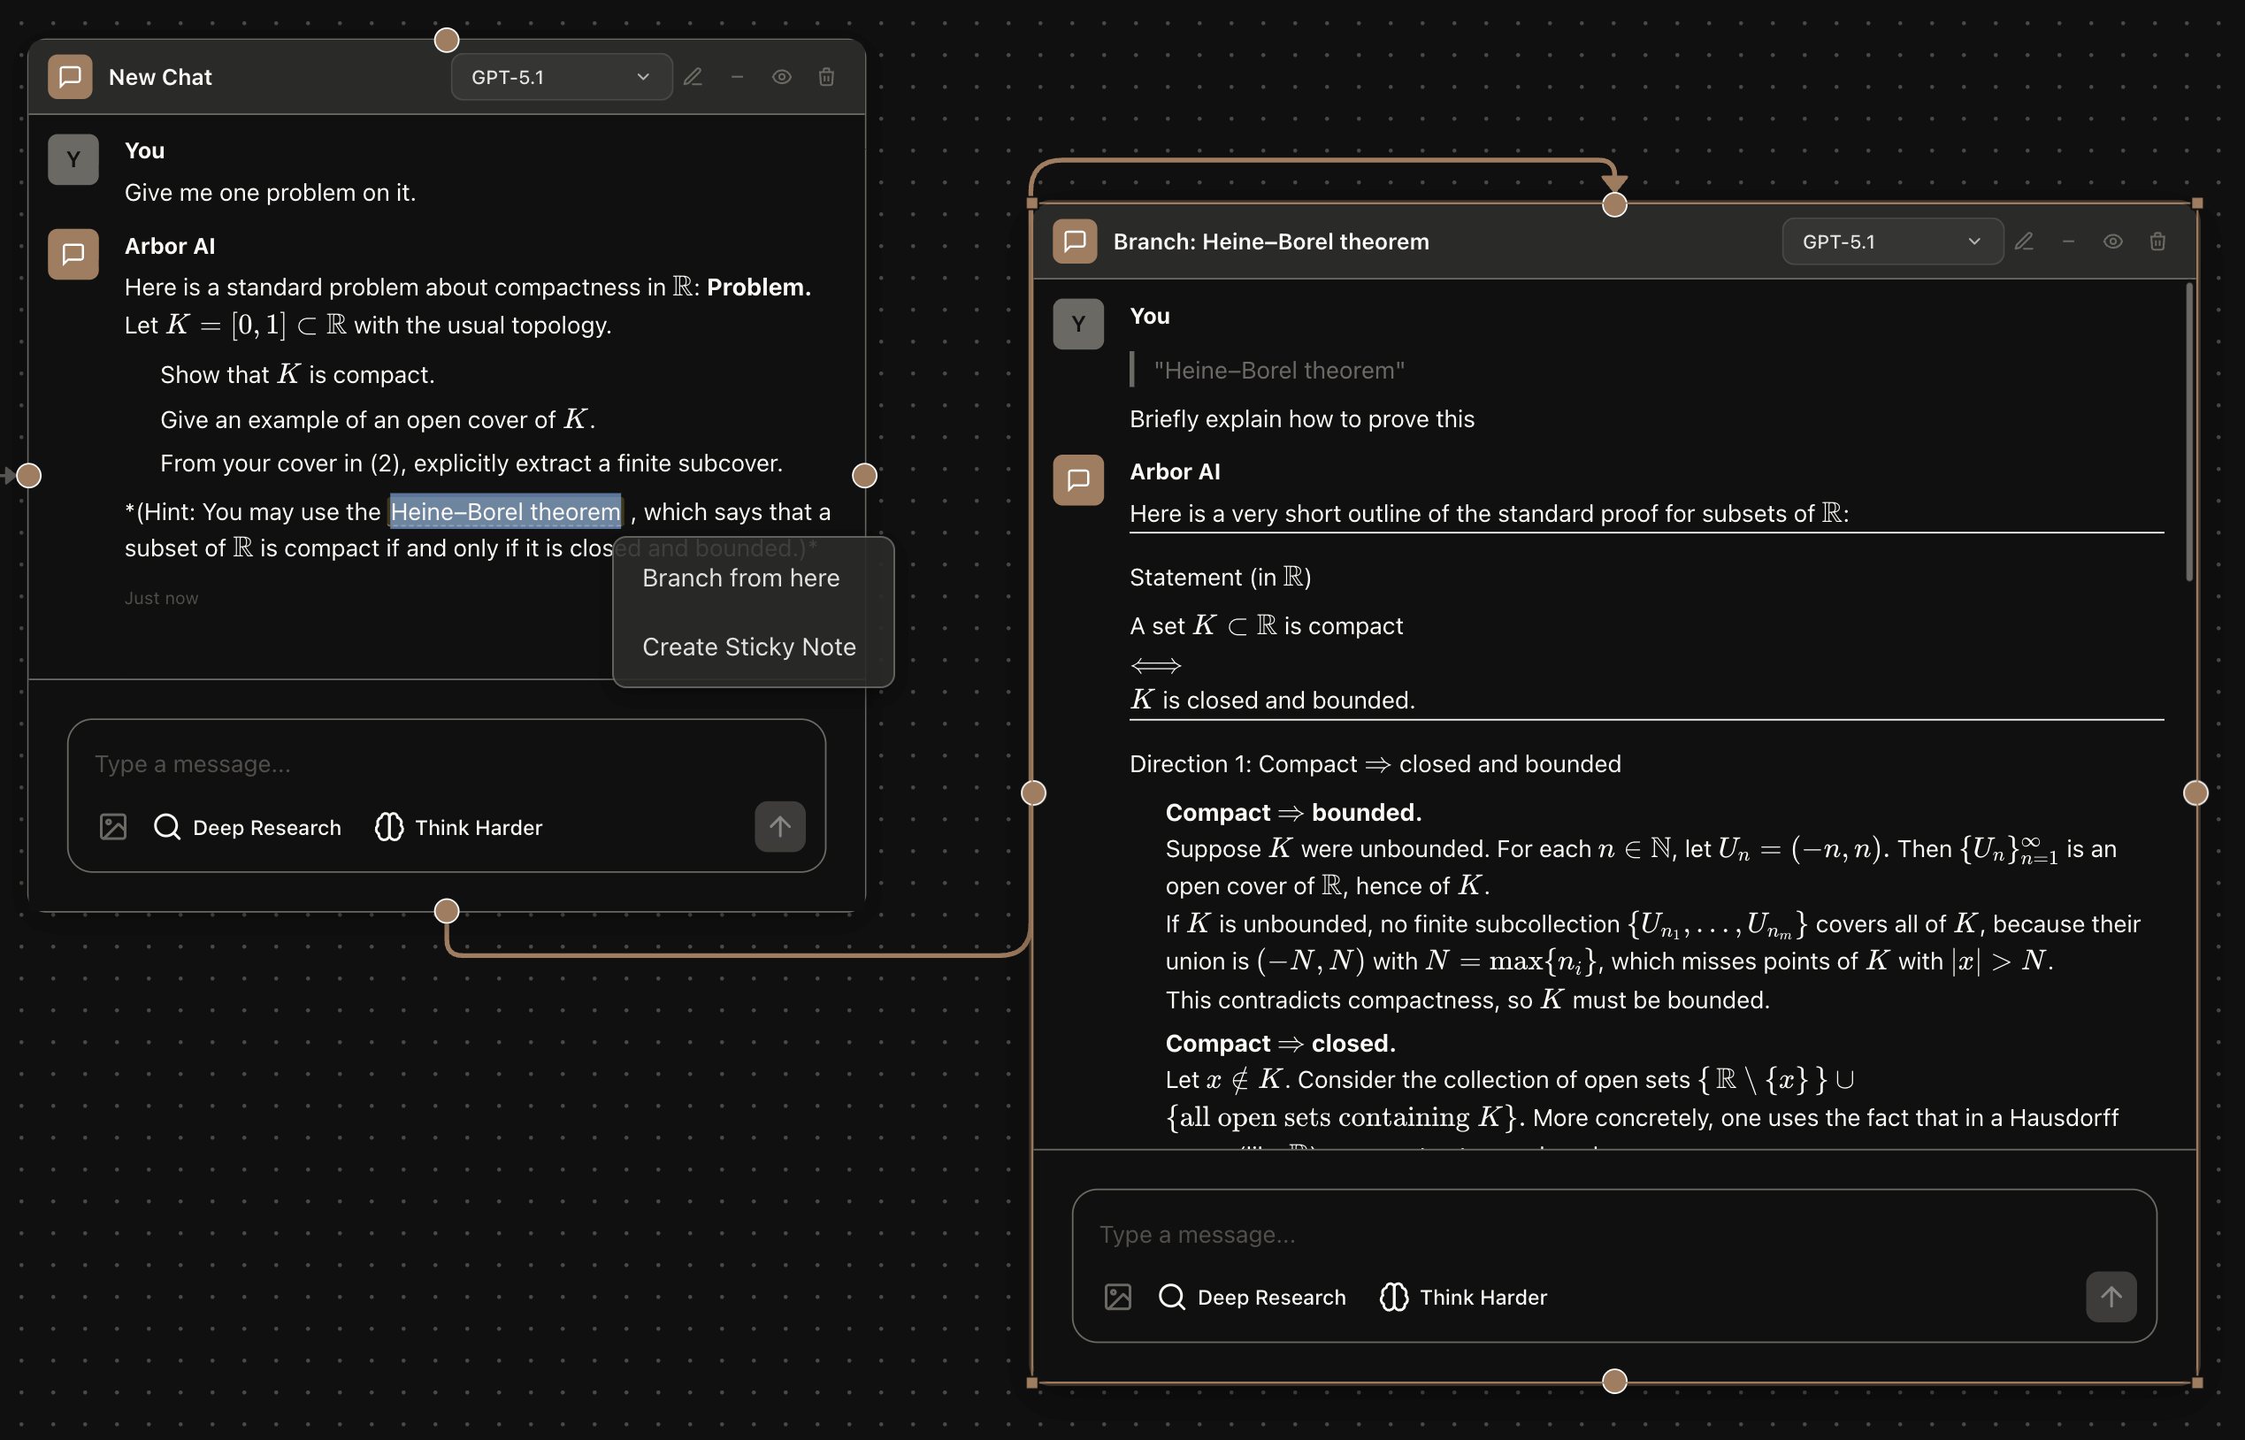This screenshot has width=2245, height=1440.
Task: Click the image attach icon in Branch chat input
Action: tap(1118, 1297)
